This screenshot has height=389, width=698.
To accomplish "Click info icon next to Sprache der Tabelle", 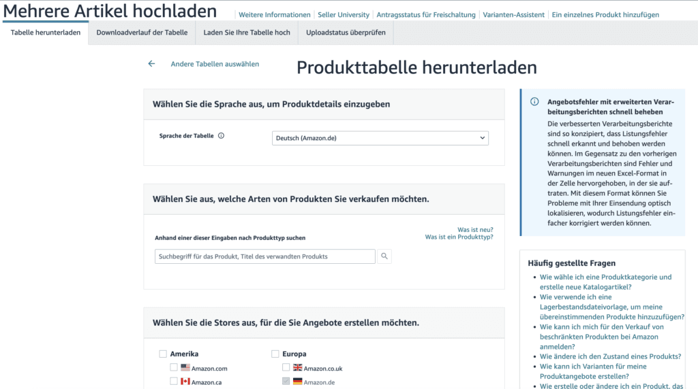I will pyautogui.click(x=221, y=136).
